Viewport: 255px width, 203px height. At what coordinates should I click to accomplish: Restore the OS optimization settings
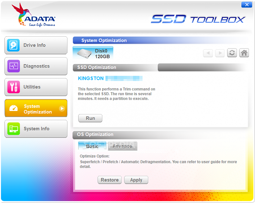pyautogui.click(x=109, y=180)
